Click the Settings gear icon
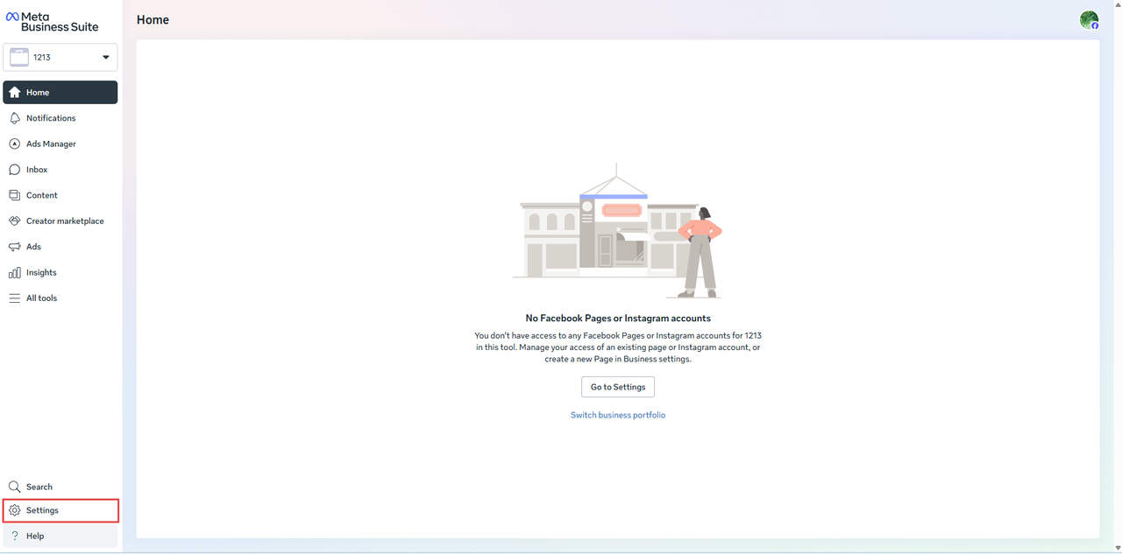This screenshot has width=1122, height=554. click(14, 510)
